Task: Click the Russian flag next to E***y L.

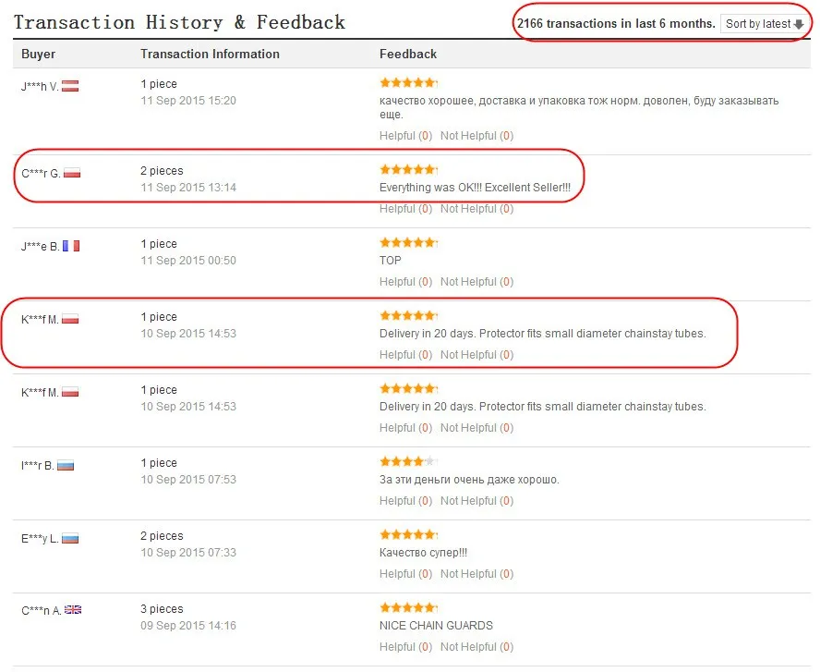Action: [x=70, y=538]
